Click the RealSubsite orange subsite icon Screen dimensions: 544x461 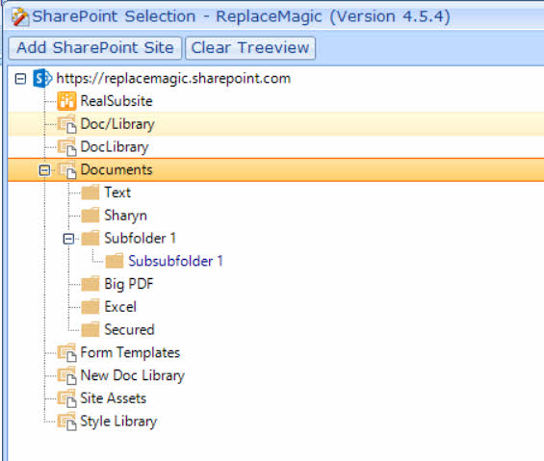66,101
